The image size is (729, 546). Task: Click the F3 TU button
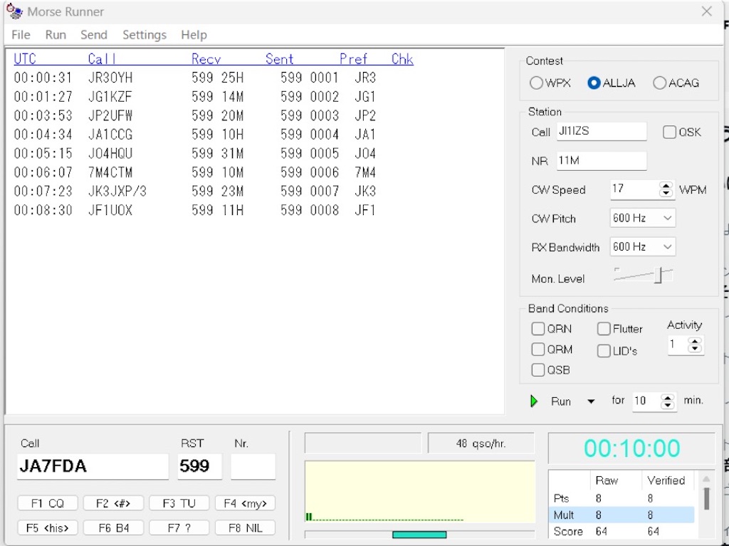click(x=179, y=503)
